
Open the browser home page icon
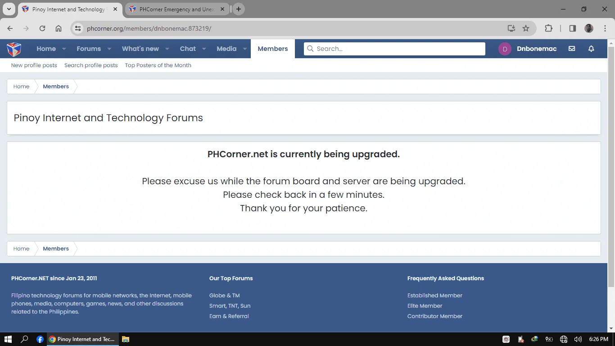click(59, 28)
